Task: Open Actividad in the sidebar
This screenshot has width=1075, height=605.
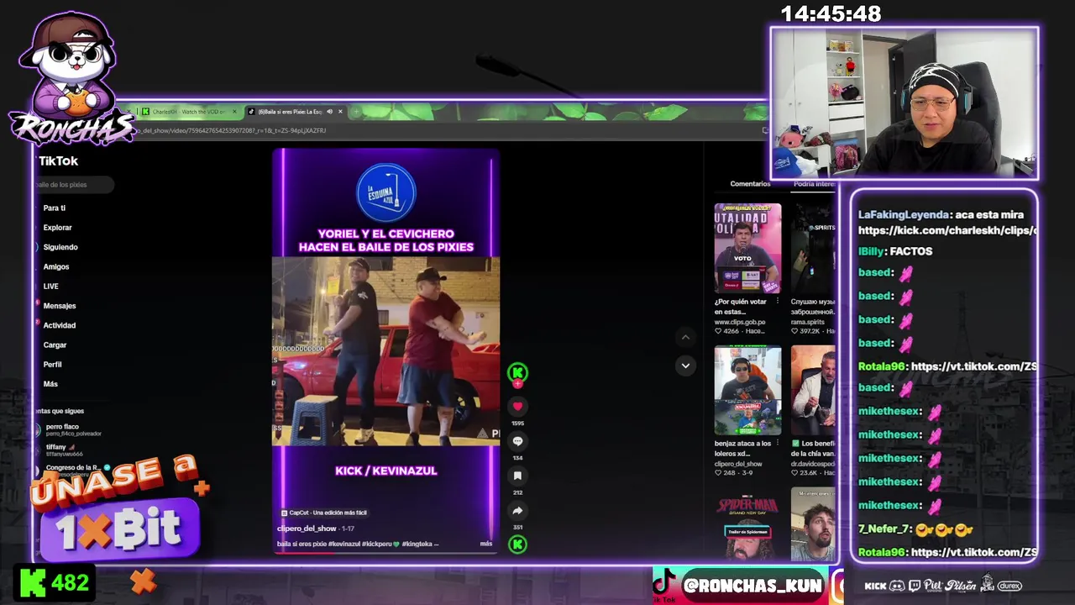Action: coord(60,325)
